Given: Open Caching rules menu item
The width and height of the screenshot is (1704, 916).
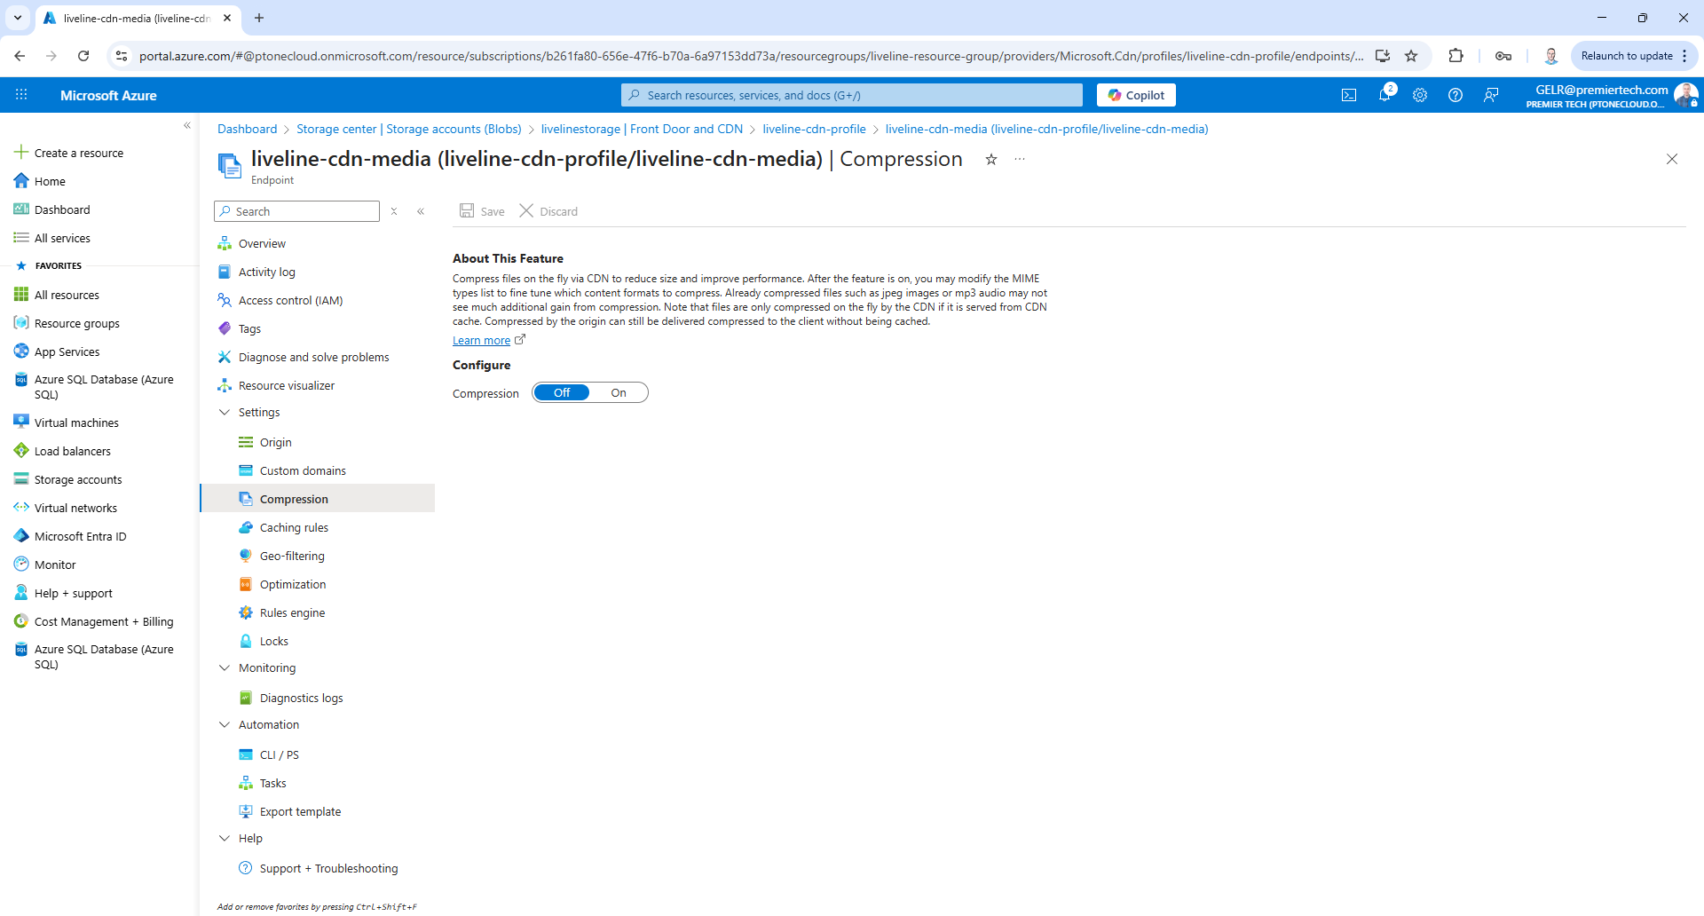Looking at the screenshot, I should click(x=294, y=528).
